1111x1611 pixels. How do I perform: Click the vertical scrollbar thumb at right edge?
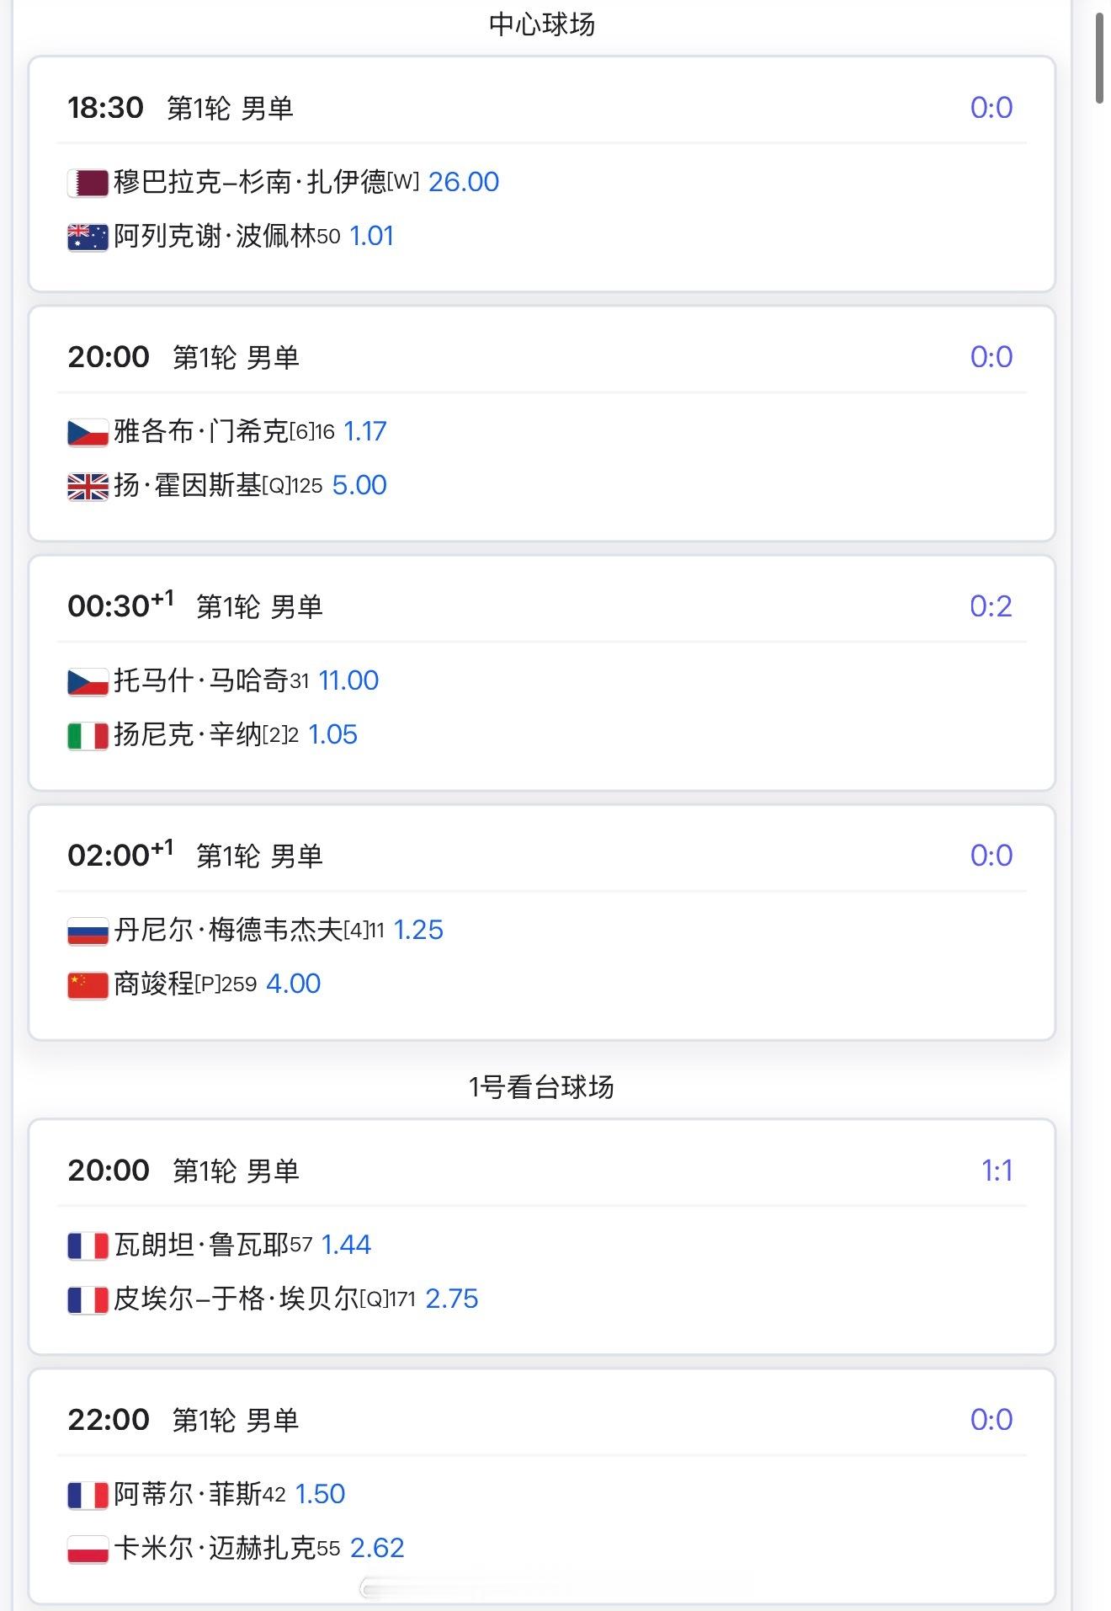point(1099,57)
